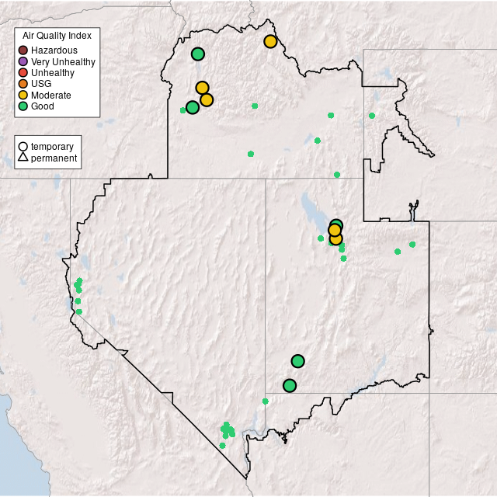This screenshot has width=497, height=497.
Task: Click the "permanent" text label in legend
Action: [54, 158]
